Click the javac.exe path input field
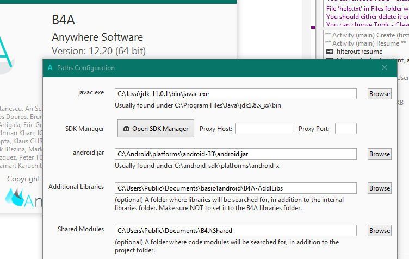The image size is (409, 259). click(236, 94)
